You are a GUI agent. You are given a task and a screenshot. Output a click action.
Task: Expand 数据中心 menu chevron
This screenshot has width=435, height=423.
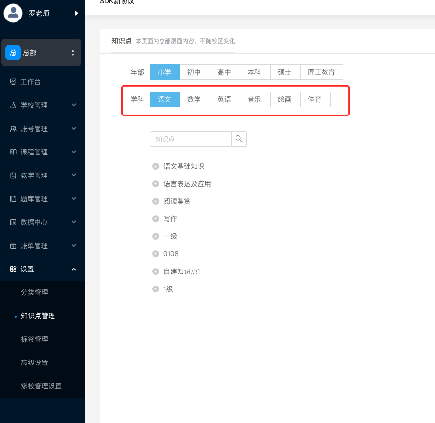point(74,222)
